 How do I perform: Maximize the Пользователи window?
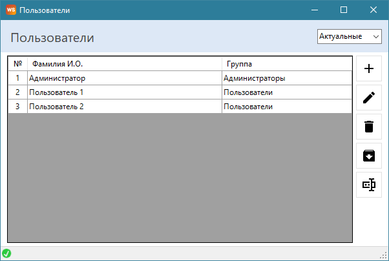344,10
